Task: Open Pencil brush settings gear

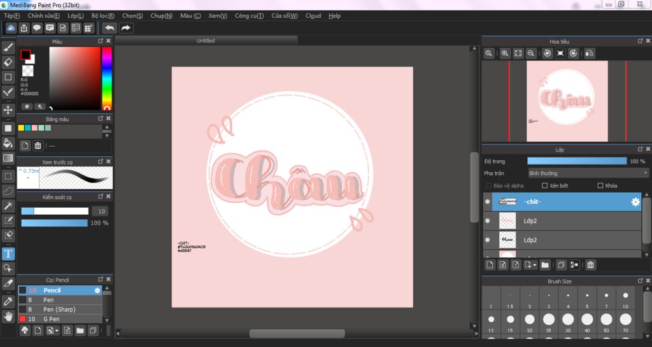Action: 97,290
